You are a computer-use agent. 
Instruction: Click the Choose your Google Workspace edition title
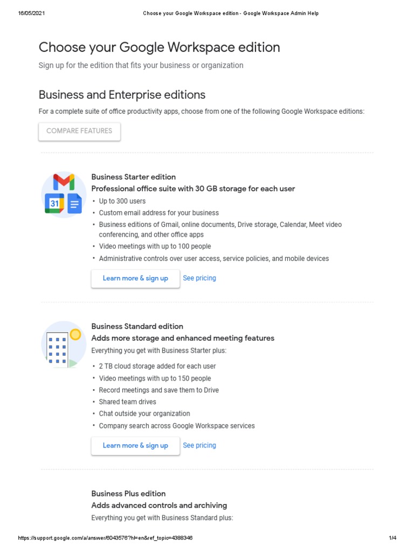point(159,47)
